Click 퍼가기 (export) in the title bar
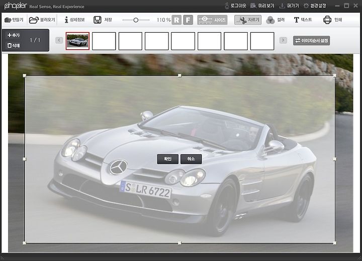Viewport: 362px width, 261px height. (289, 6)
